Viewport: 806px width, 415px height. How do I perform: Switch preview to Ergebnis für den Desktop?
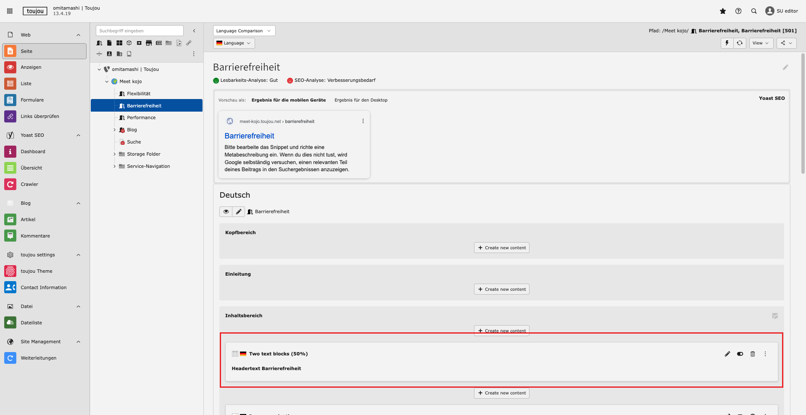pyautogui.click(x=361, y=100)
